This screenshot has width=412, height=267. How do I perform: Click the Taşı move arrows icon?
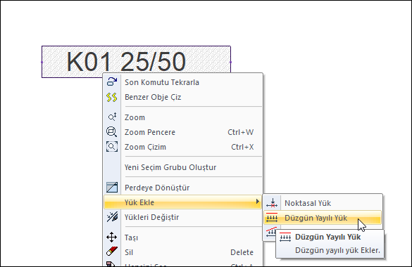pyautogui.click(x=112, y=237)
